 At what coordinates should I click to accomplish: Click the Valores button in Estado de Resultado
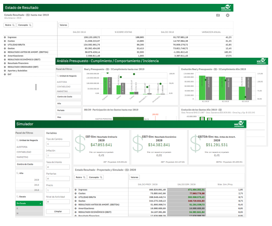63,25
